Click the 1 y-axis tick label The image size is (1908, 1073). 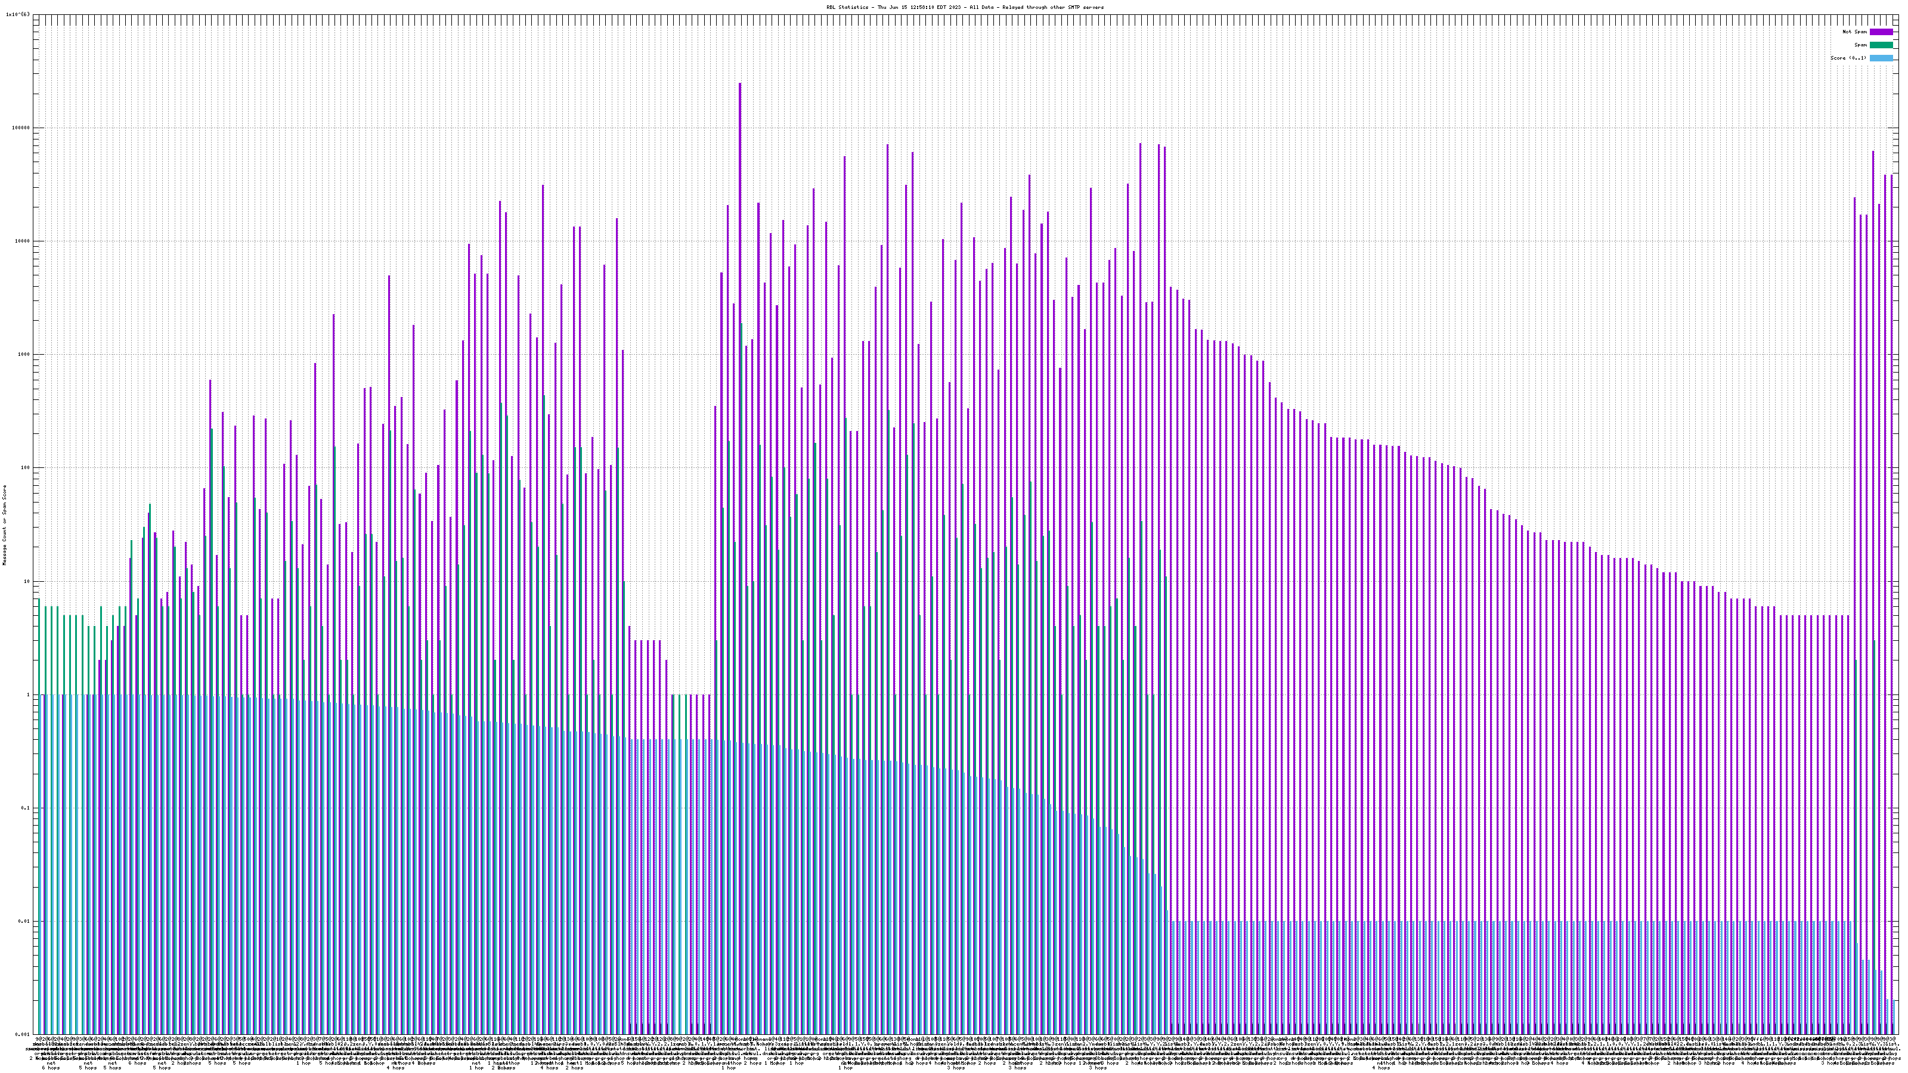pyautogui.click(x=28, y=694)
